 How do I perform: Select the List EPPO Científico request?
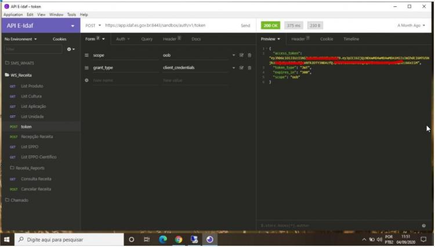pos(39,157)
